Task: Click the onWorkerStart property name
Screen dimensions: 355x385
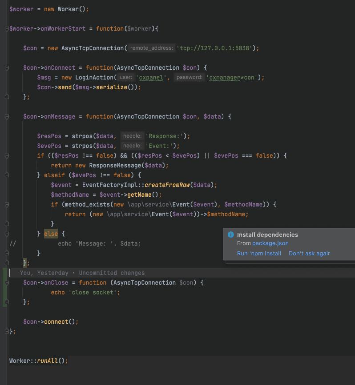Action: click(x=63, y=29)
